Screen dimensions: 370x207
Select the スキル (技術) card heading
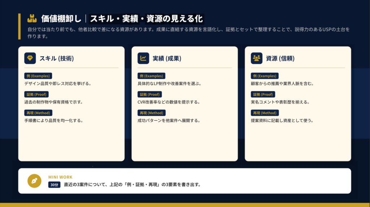(x=56, y=58)
